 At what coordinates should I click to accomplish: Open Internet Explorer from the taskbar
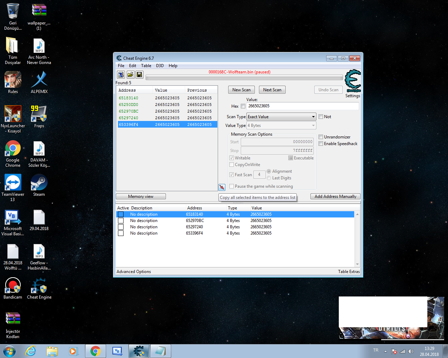tap(31, 351)
